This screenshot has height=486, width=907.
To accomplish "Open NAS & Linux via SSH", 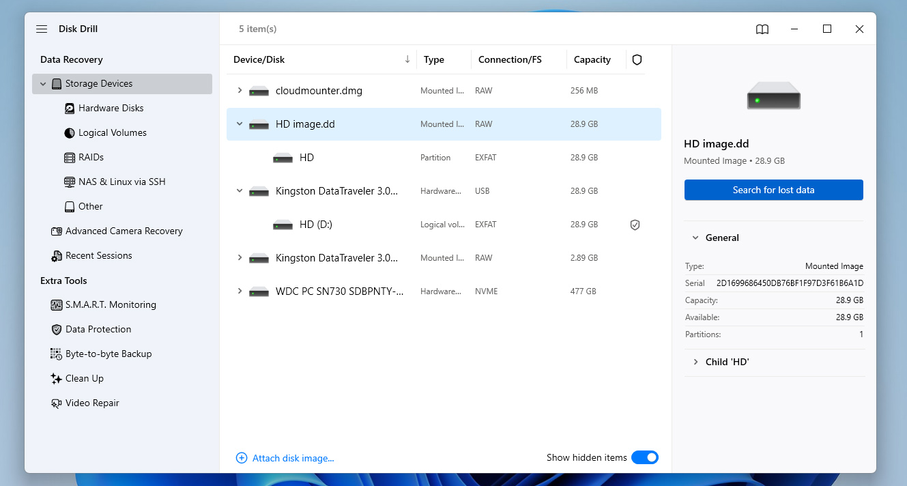I will pyautogui.click(x=122, y=182).
